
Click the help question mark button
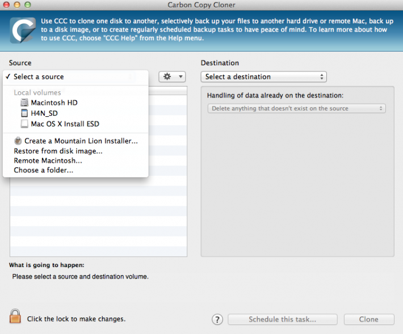[x=217, y=319]
